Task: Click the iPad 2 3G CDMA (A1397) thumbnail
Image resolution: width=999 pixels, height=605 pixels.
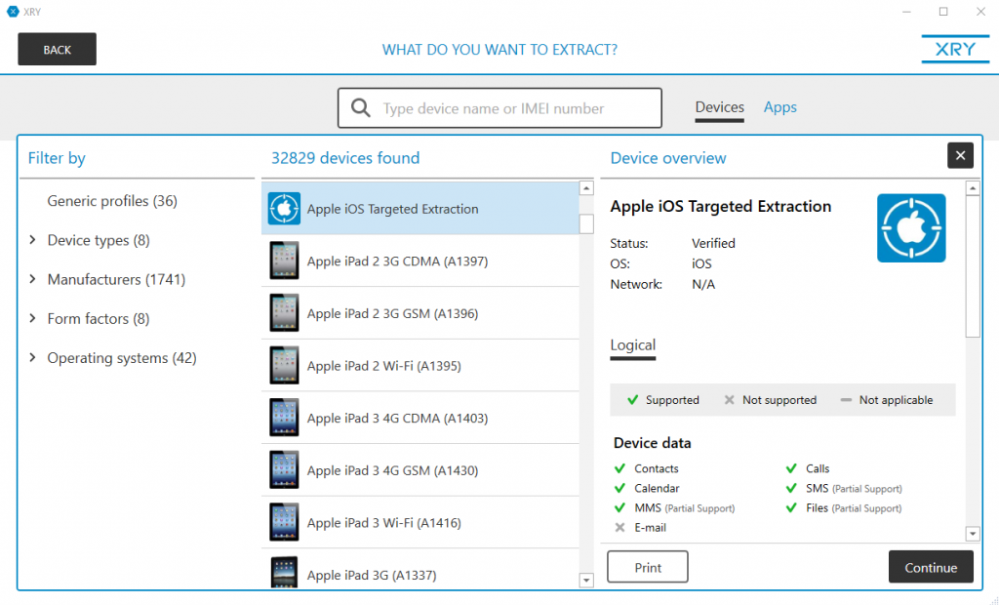Action: [x=284, y=261]
